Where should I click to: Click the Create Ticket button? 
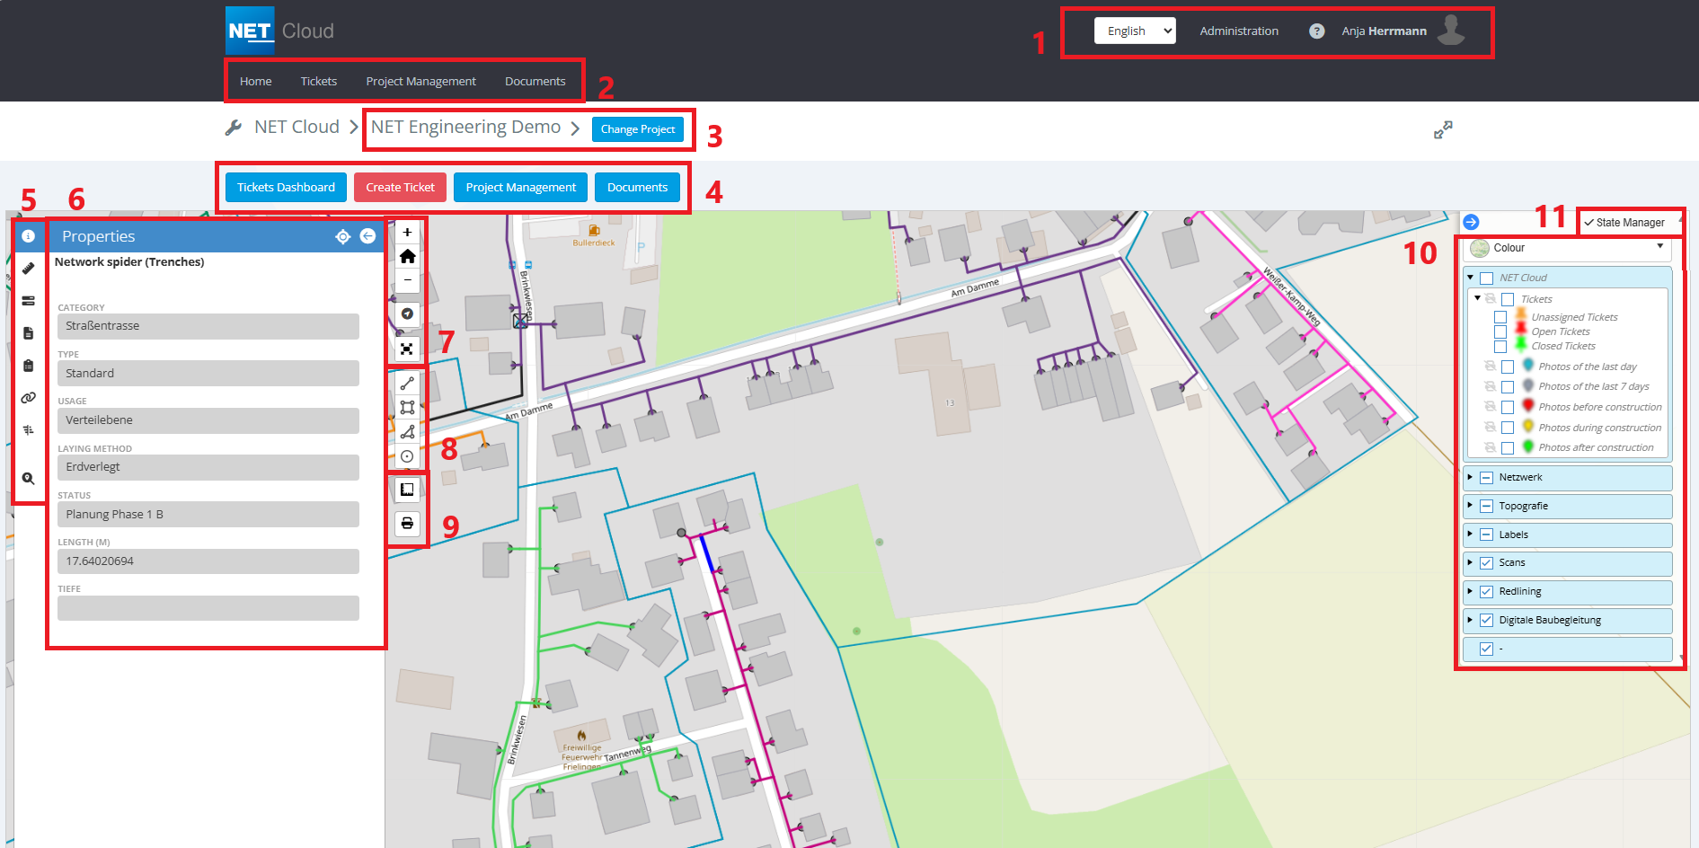(x=400, y=187)
